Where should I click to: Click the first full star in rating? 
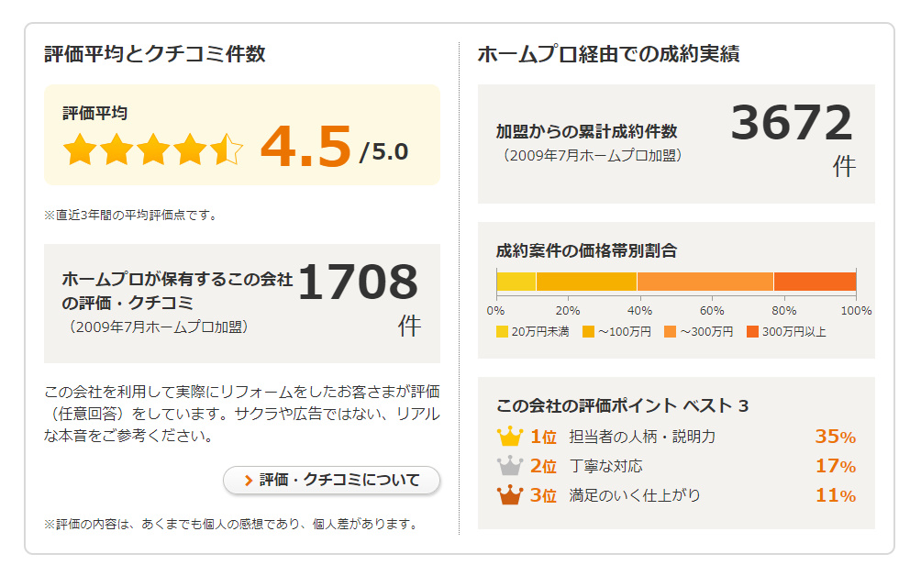(x=80, y=150)
